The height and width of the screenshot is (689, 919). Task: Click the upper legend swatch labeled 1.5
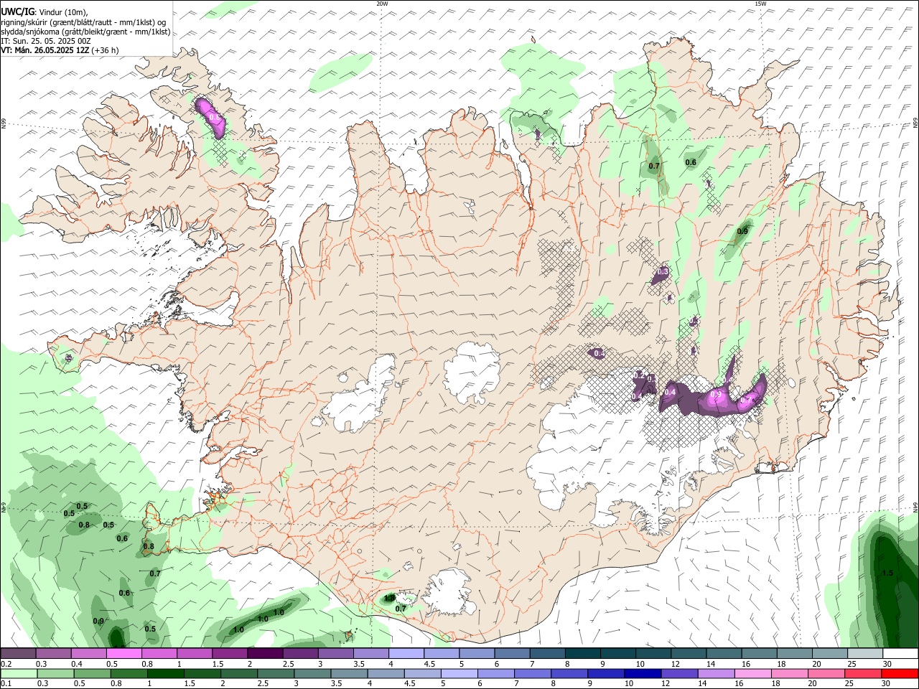coord(229,654)
